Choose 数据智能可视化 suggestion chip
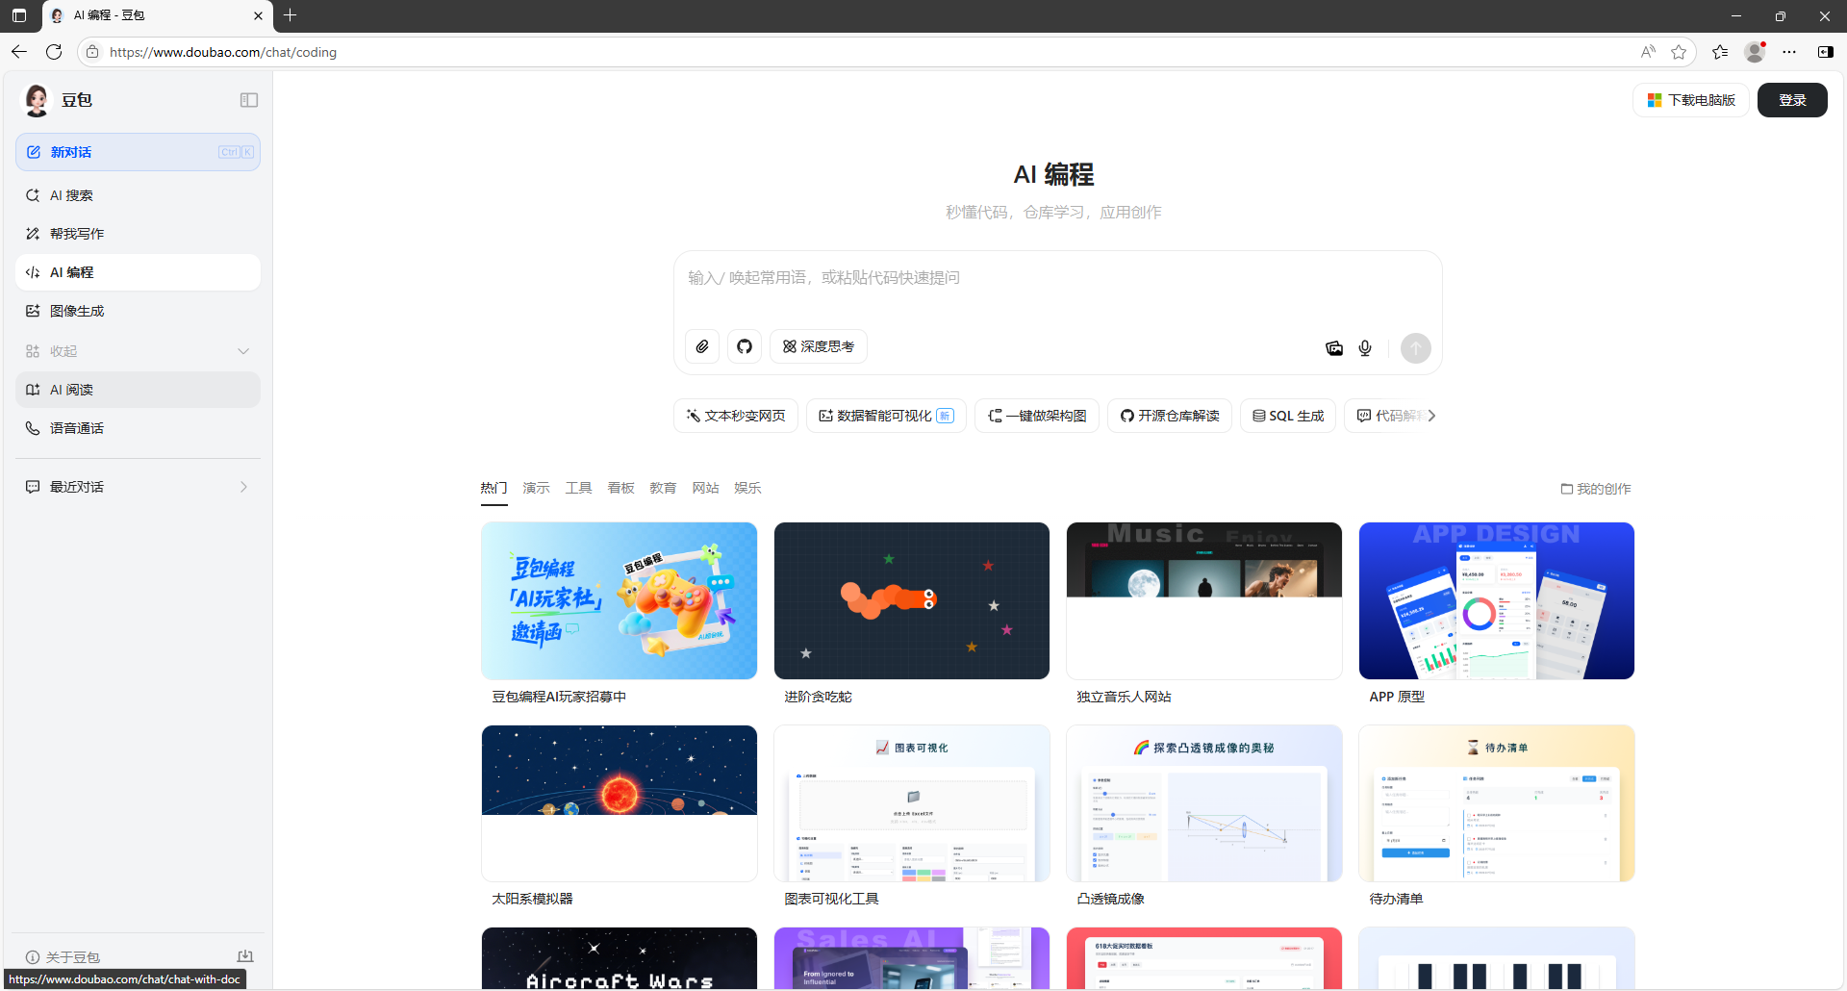 pyautogui.click(x=886, y=416)
